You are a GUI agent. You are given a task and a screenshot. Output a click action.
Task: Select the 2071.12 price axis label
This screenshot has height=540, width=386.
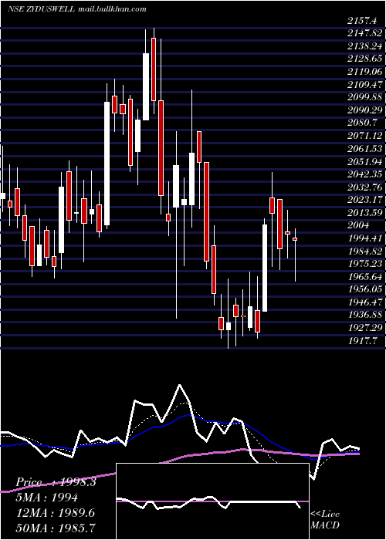point(364,136)
